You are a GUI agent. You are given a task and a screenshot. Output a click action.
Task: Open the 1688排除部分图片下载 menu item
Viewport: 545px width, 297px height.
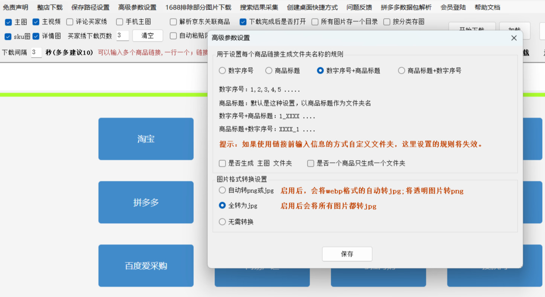tap(198, 7)
